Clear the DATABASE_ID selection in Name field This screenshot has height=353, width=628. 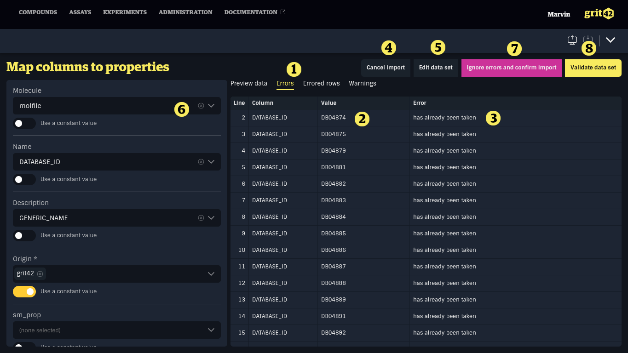[201, 162]
